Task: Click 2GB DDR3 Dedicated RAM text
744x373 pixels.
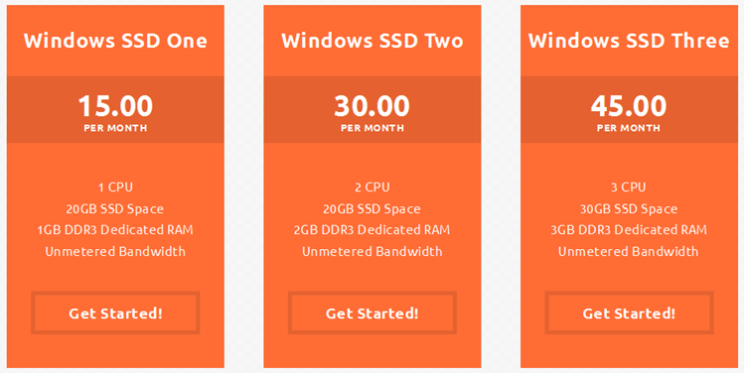Action: coord(372,230)
